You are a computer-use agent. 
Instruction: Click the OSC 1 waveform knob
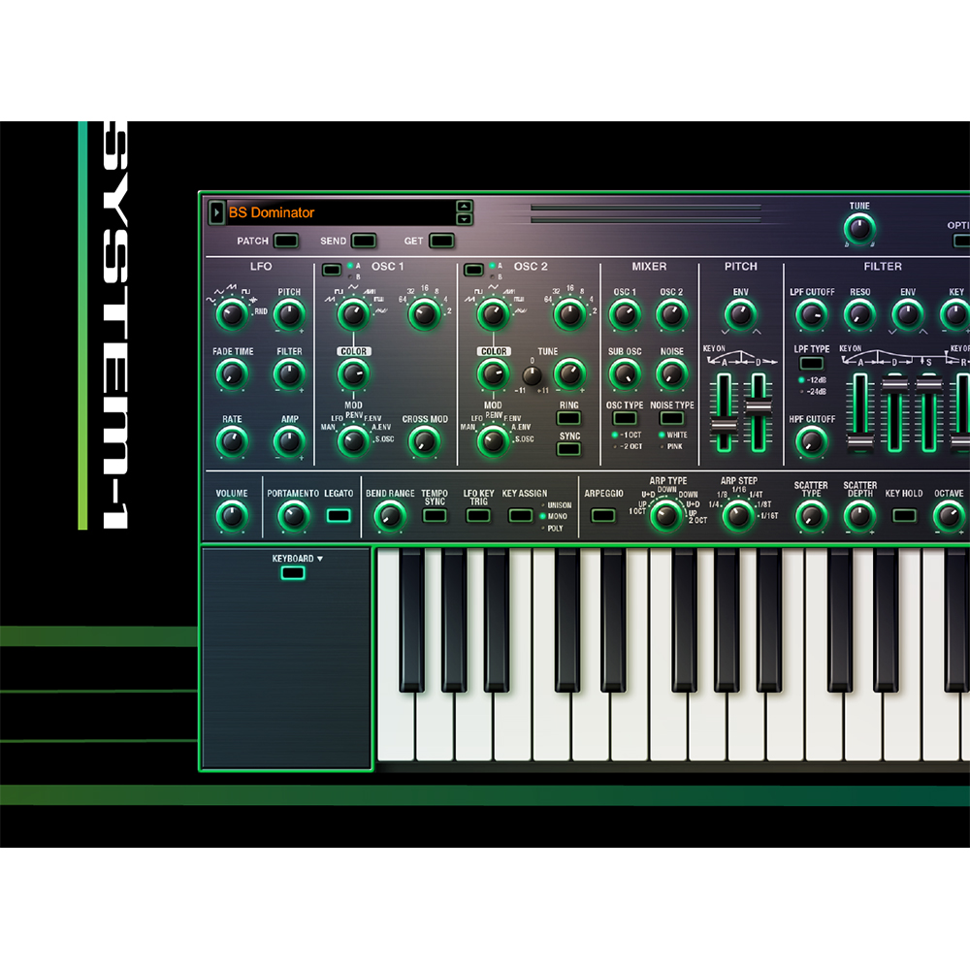pyautogui.click(x=353, y=314)
